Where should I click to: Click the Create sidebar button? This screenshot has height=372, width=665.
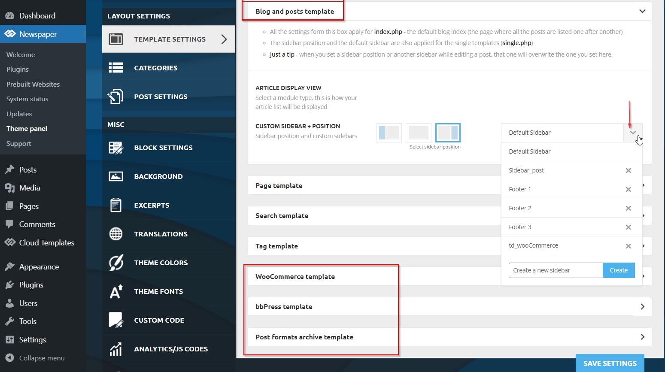pyautogui.click(x=619, y=270)
